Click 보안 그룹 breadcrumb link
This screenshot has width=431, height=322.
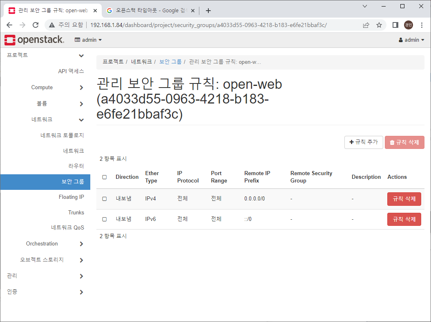(x=170, y=62)
